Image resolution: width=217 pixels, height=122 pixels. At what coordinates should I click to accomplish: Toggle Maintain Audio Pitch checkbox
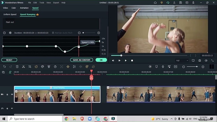pyautogui.click(x=53, y=33)
